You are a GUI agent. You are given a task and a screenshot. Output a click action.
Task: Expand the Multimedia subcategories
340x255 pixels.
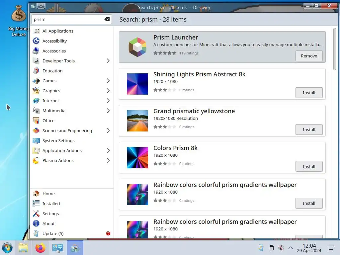click(108, 111)
